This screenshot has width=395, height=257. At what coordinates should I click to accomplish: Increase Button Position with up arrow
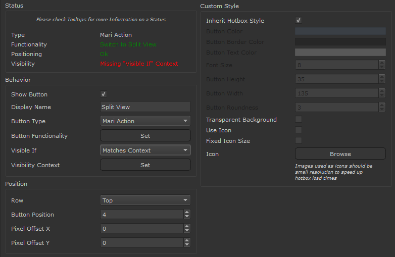[187, 213]
